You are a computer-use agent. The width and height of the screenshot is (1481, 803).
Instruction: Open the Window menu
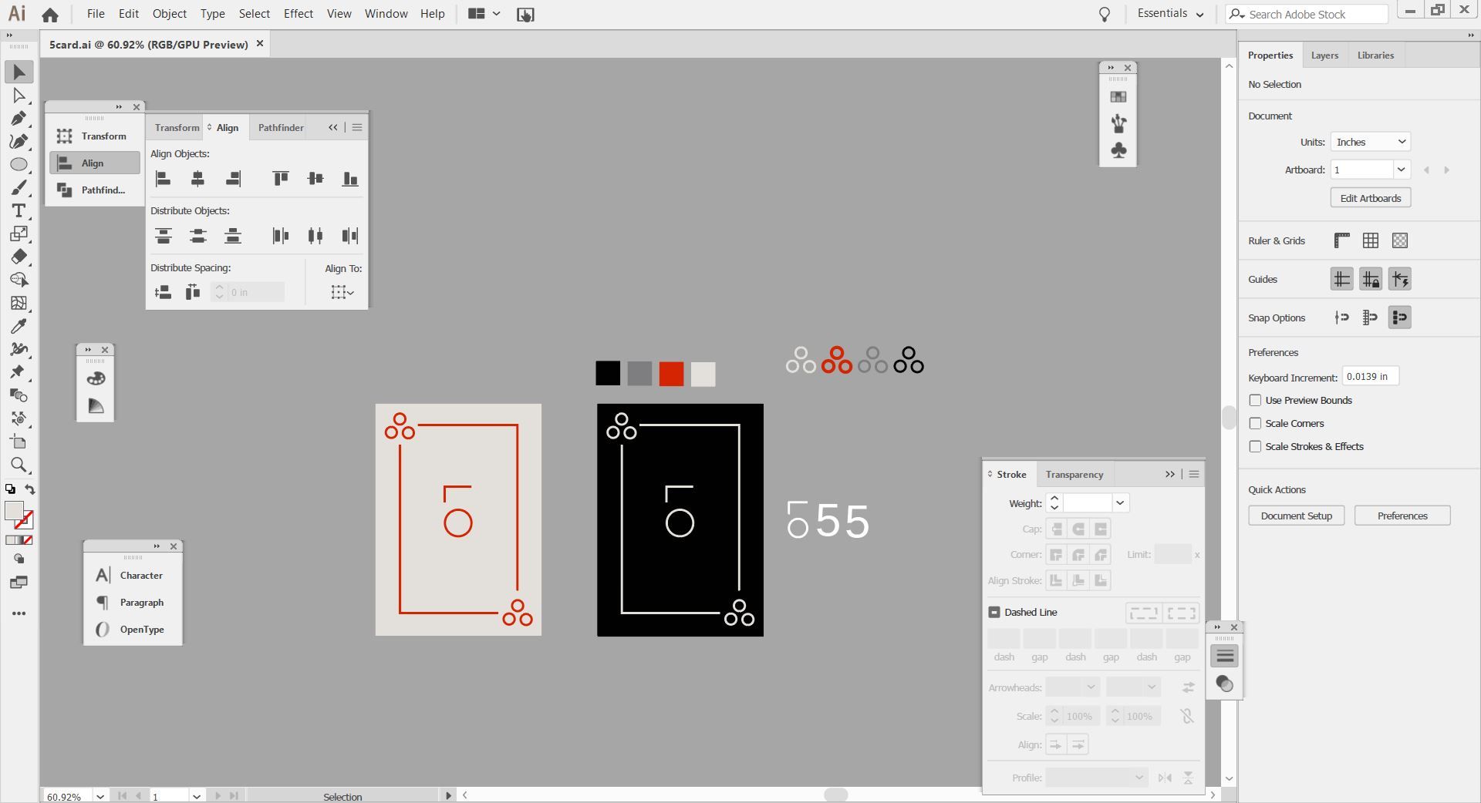pos(386,13)
